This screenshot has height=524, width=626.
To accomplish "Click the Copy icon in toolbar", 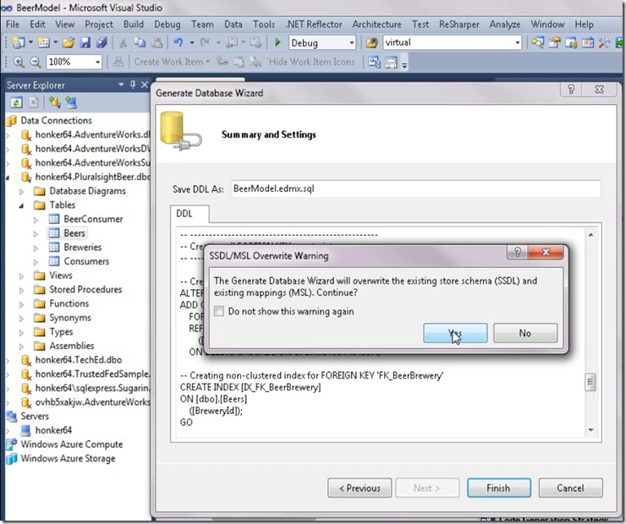I will point(140,42).
